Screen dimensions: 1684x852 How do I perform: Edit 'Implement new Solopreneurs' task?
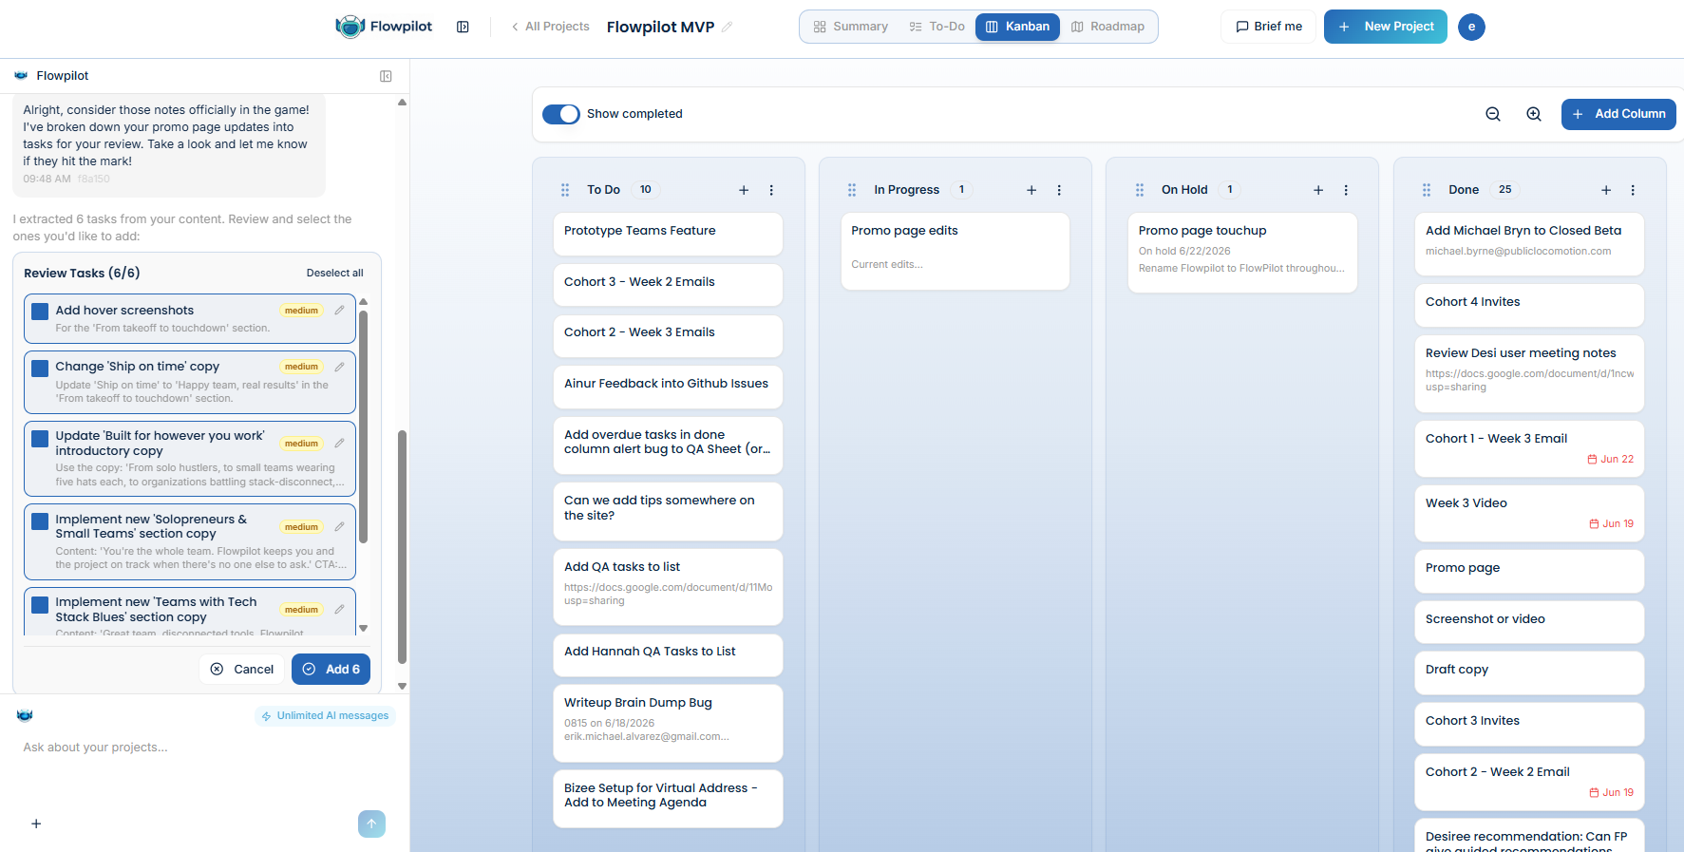(x=339, y=526)
